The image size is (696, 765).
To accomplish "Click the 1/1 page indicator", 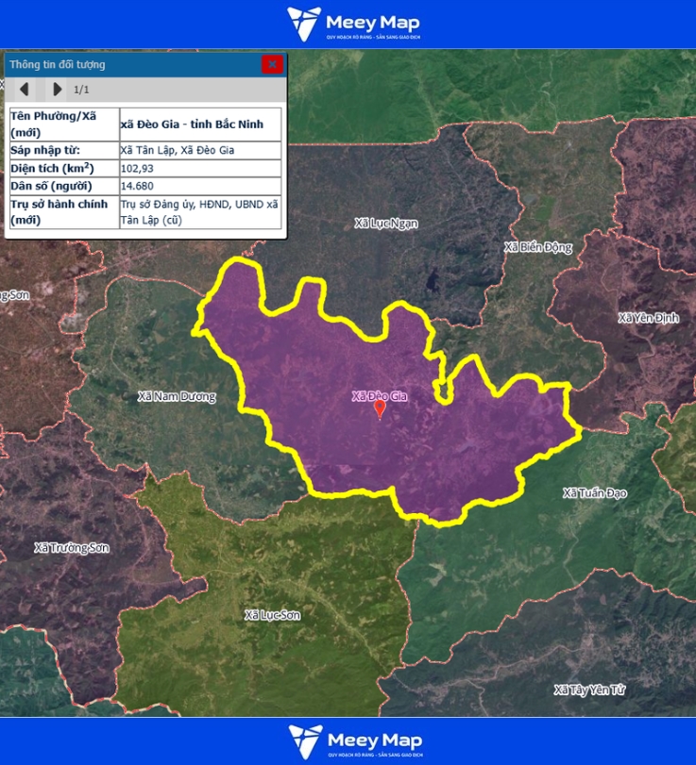I will coord(82,90).
